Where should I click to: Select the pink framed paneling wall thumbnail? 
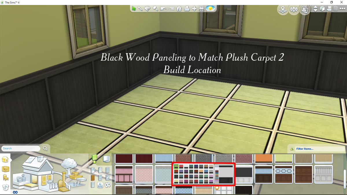pos(124,174)
